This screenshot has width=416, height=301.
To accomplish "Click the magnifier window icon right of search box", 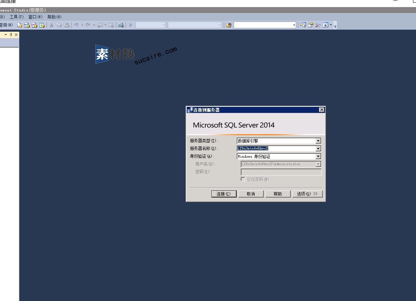I will point(303,25).
